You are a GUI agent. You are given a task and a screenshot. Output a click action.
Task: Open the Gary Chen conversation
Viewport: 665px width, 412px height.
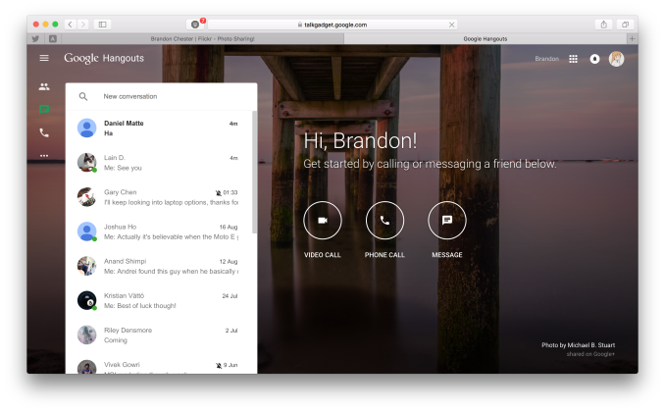click(159, 197)
